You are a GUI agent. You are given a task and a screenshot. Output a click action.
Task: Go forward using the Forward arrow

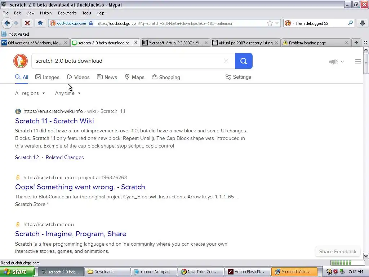click(x=16, y=23)
